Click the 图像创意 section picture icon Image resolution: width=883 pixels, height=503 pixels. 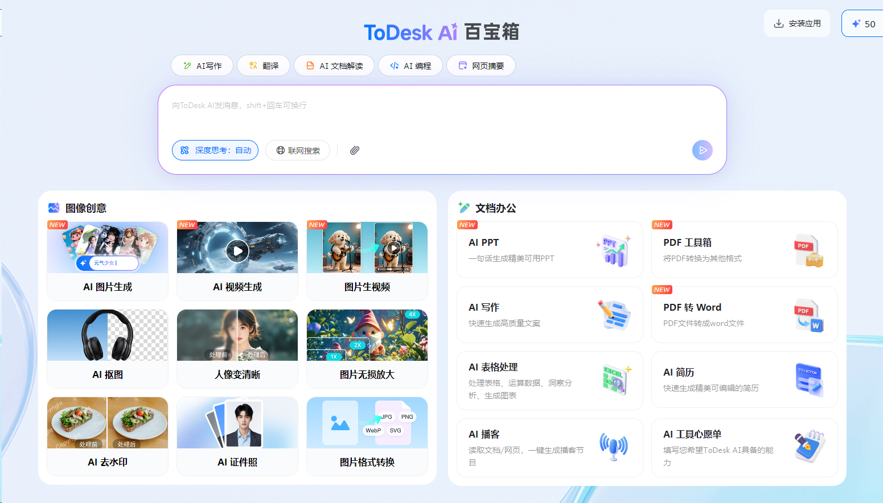54,208
